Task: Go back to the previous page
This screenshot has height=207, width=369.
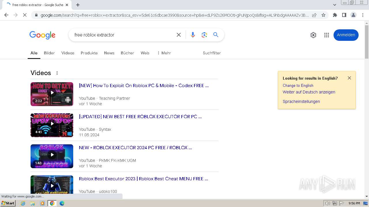Action: click(6, 15)
